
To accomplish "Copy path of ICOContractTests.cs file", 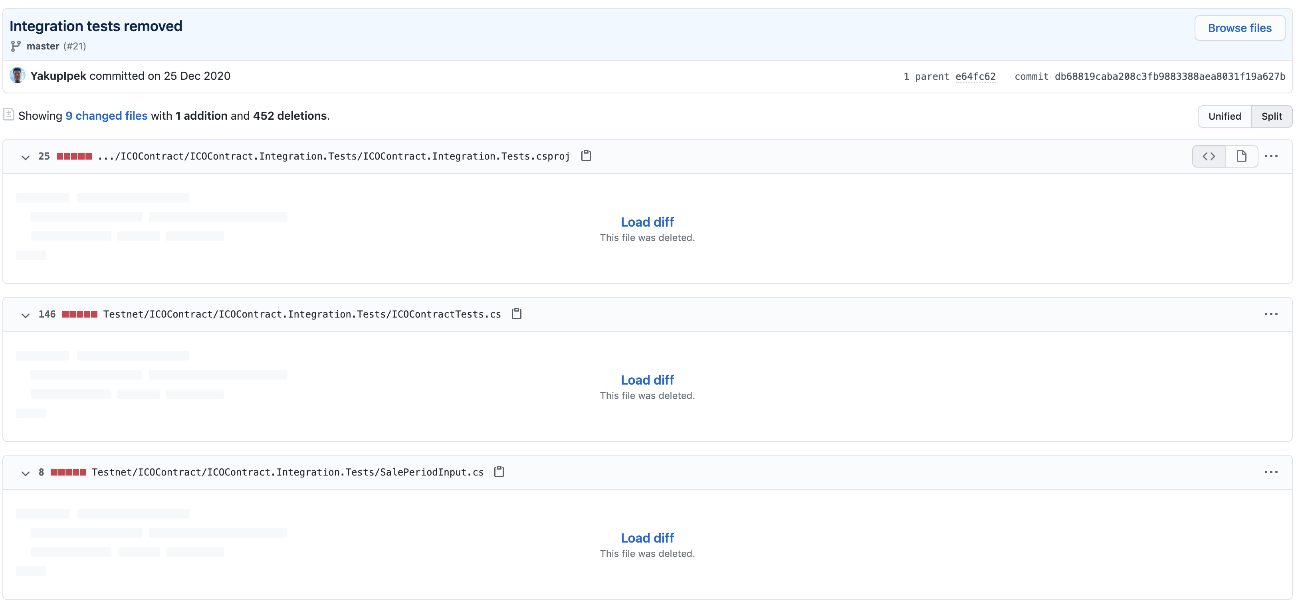I will [516, 314].
